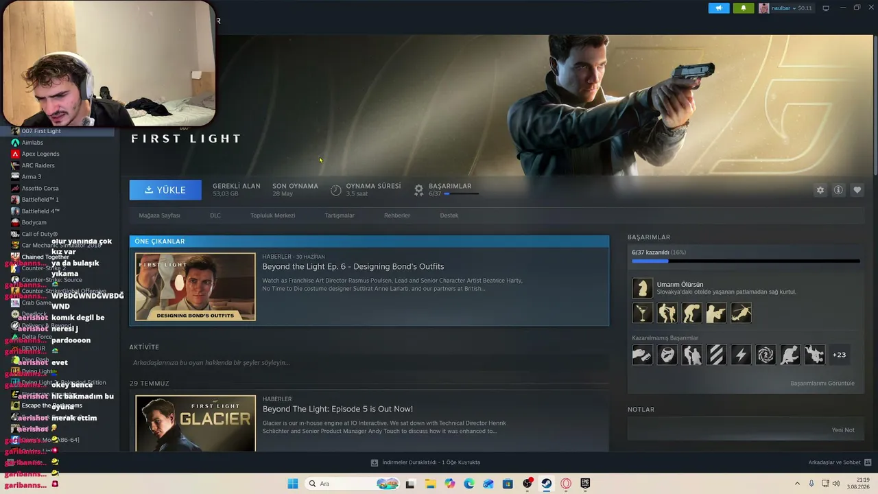Click the OYNAMA SÜRESİ clock icon
The height and width of the screenshot is (494, 878).
[335, 190]
